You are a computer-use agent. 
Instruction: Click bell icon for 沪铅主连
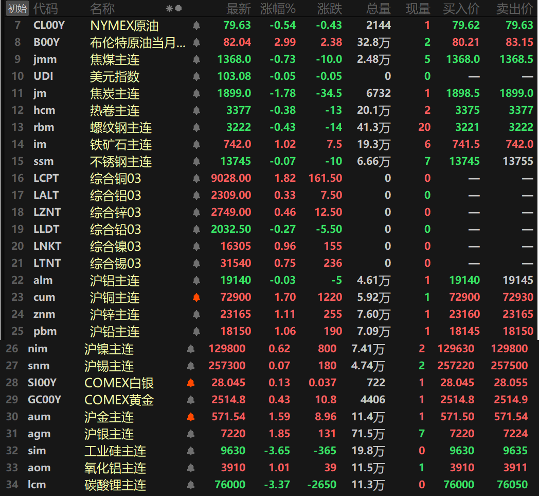(x=196, y=331)
